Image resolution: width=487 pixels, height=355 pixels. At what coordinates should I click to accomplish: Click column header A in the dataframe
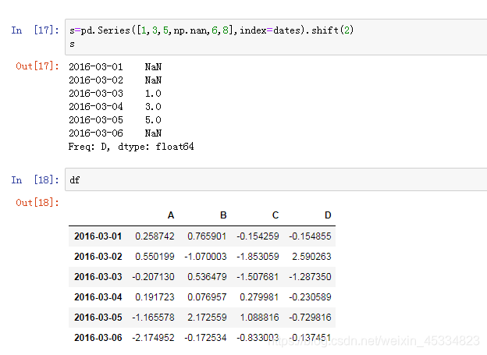pyautogui.click(x=171, y=215)
